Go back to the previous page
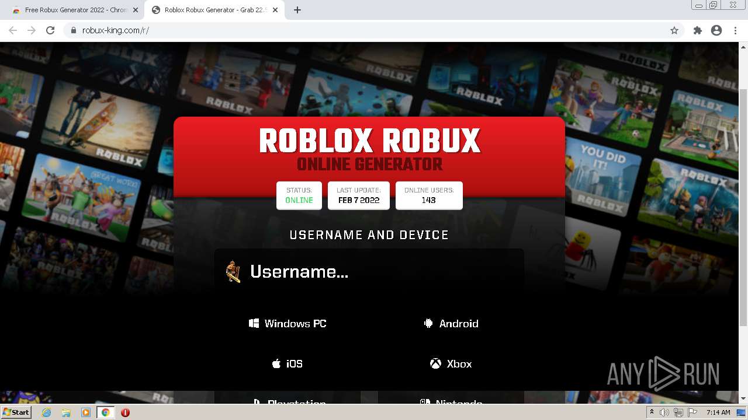Viewport: 748px width, 420px height. click(13, 30)
